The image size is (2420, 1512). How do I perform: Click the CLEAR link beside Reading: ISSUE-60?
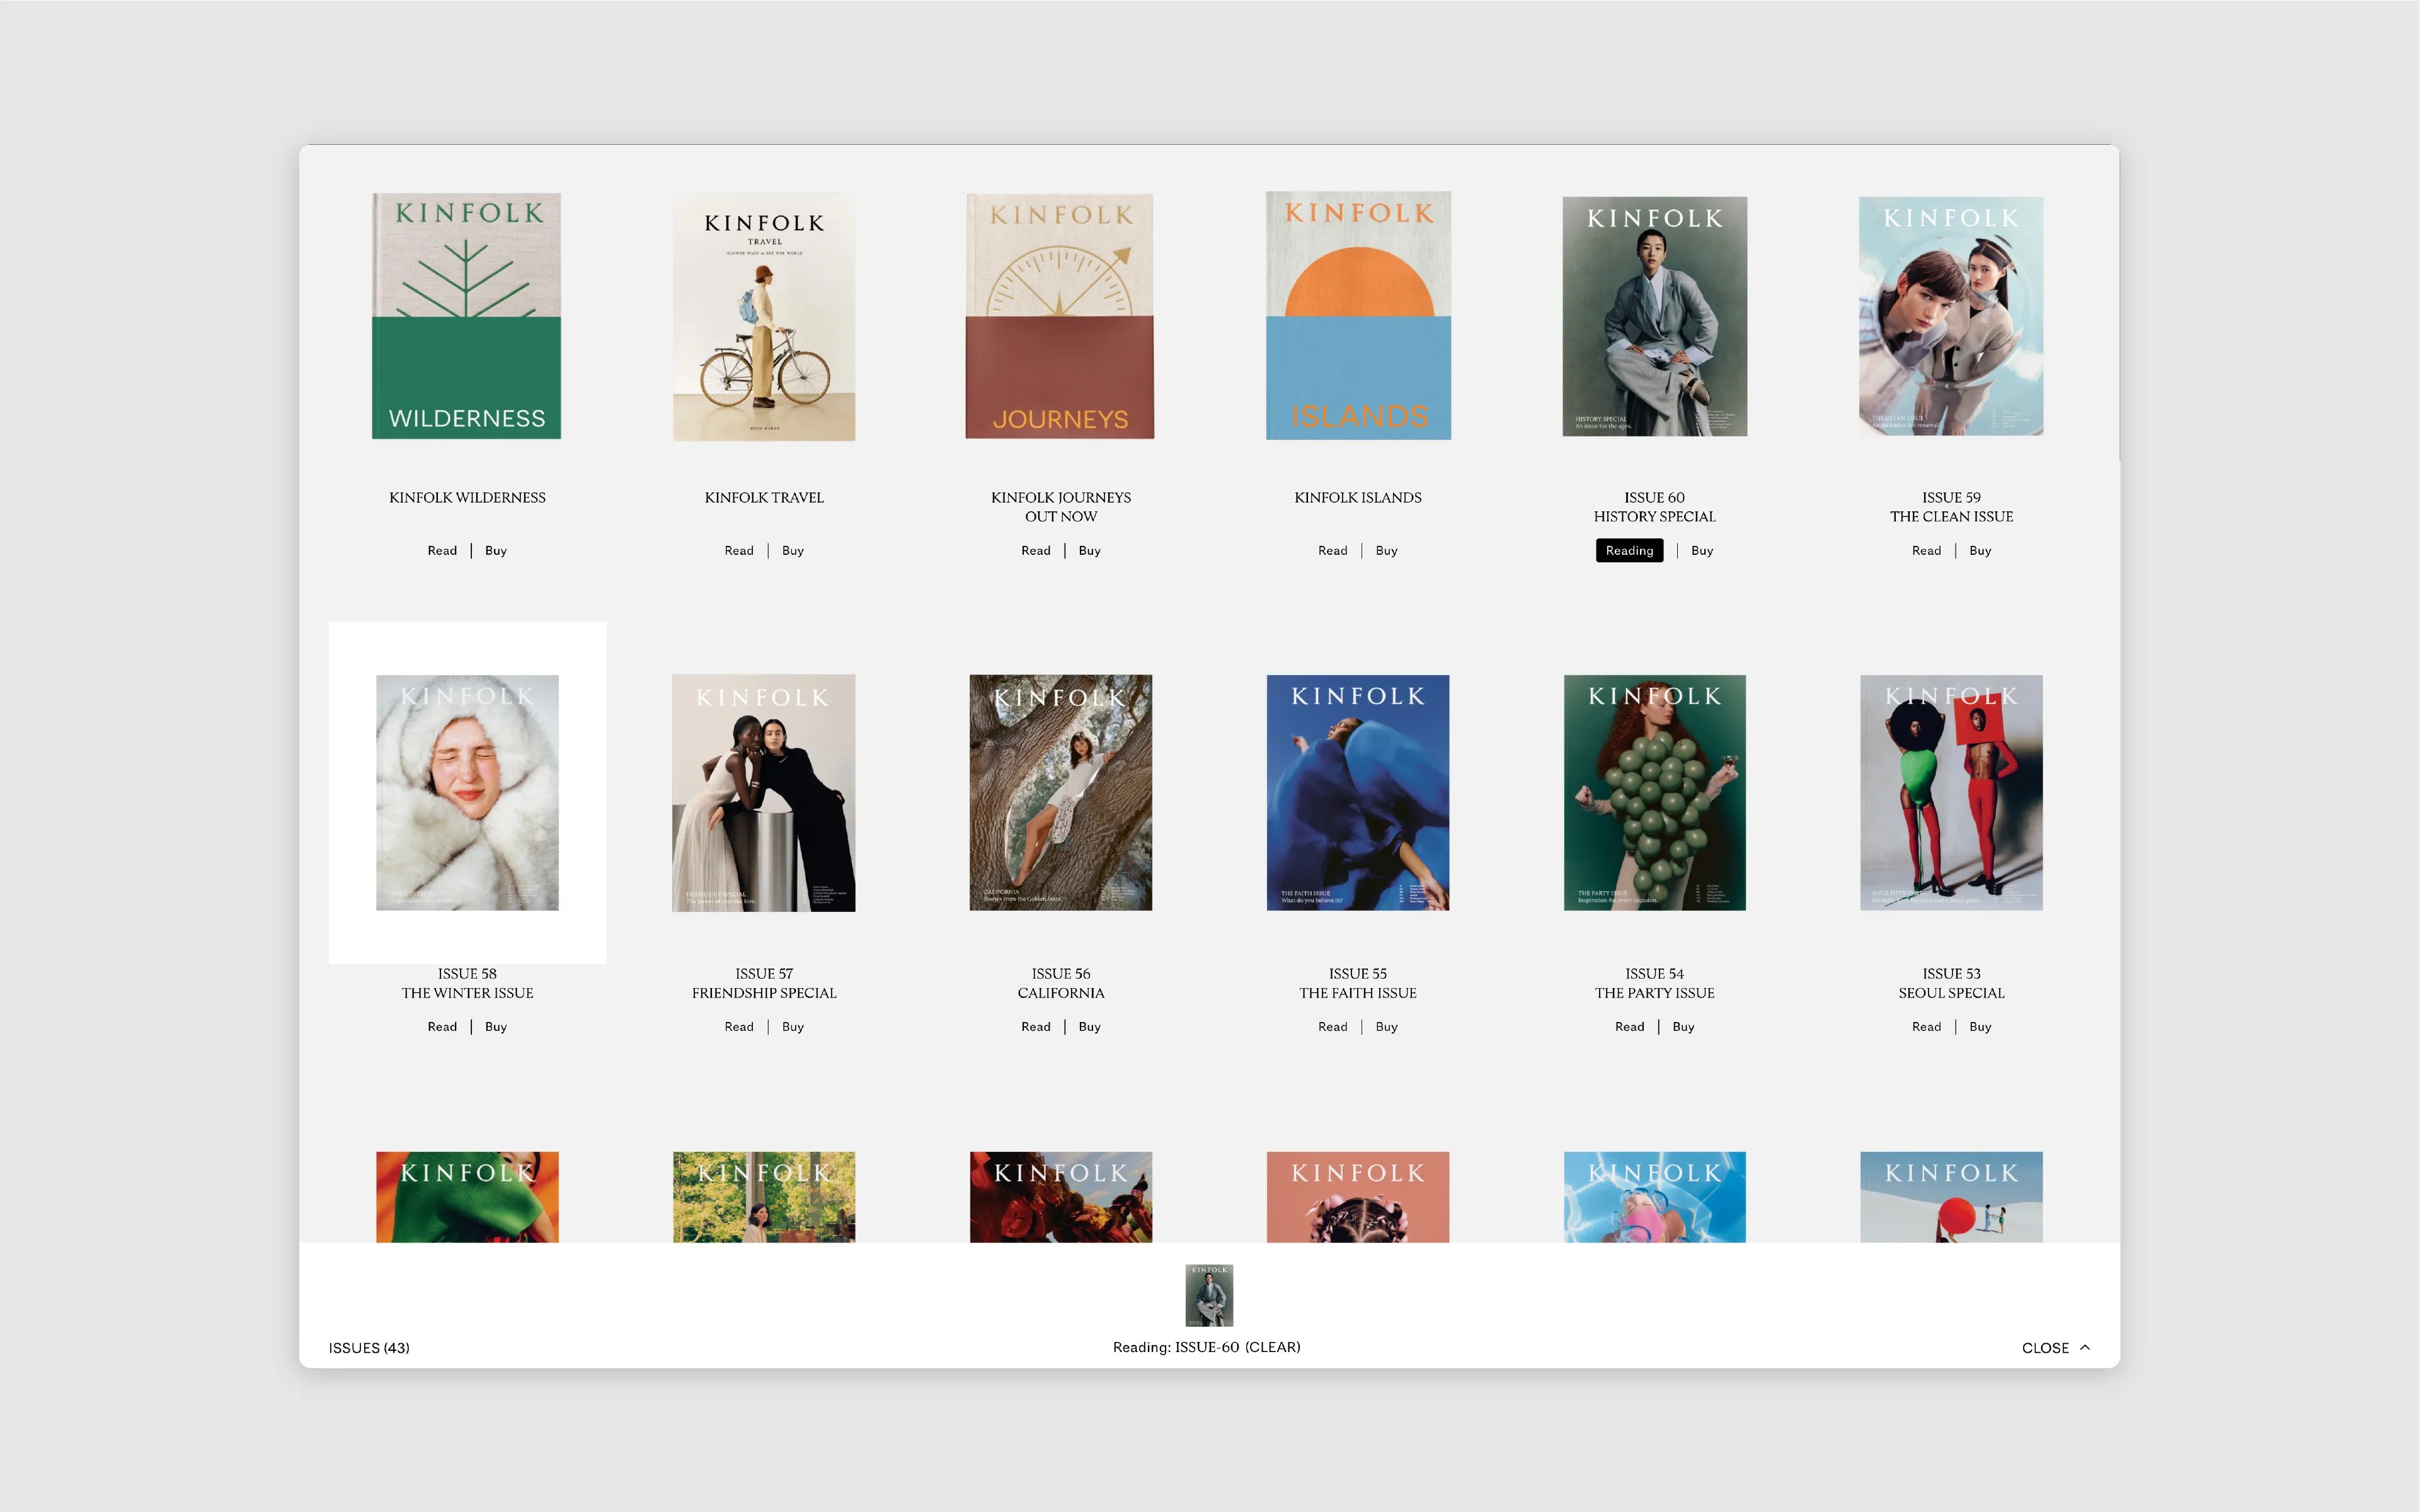1273,1347
